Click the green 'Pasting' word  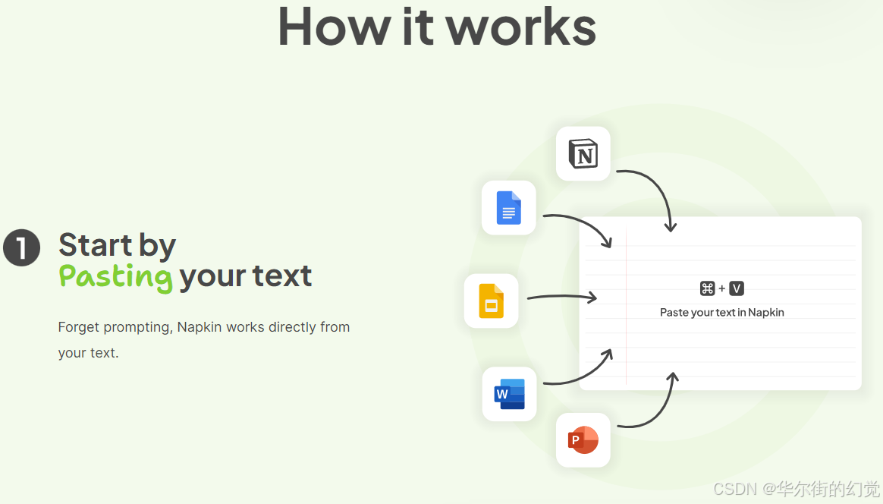pos(115,277)
